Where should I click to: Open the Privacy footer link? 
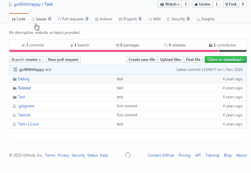point(63,155)
